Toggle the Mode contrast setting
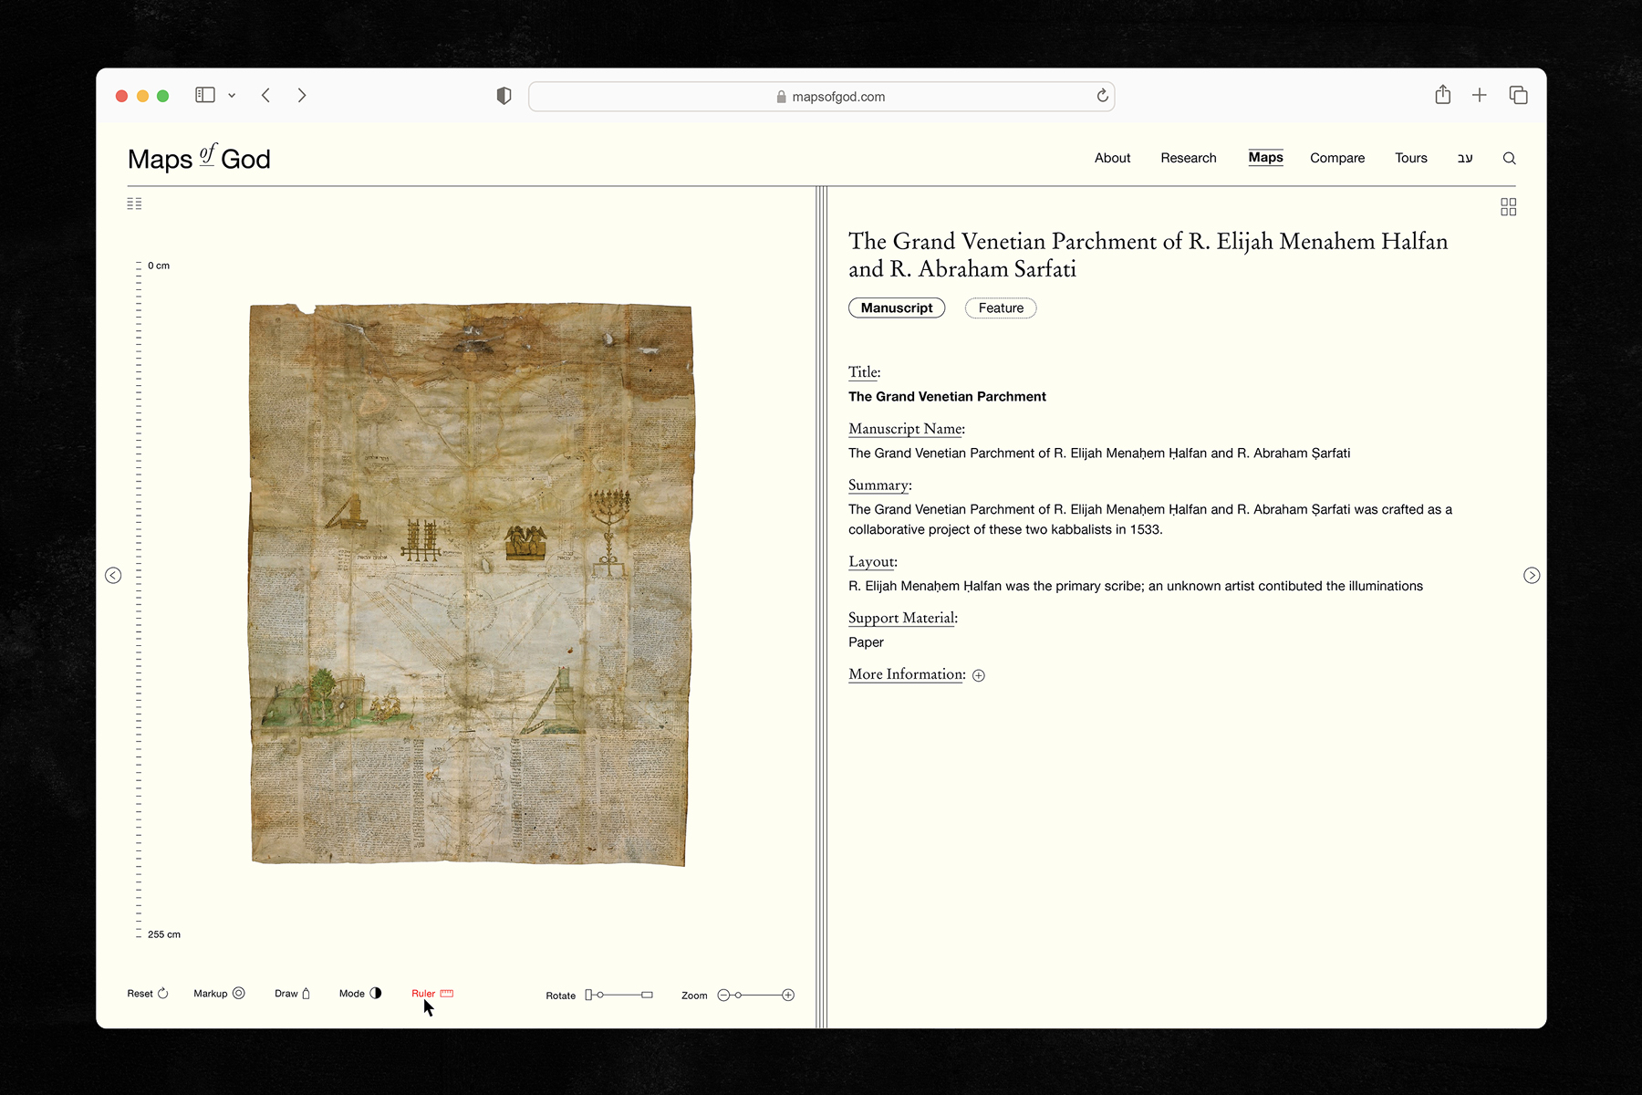 [359, 993]
